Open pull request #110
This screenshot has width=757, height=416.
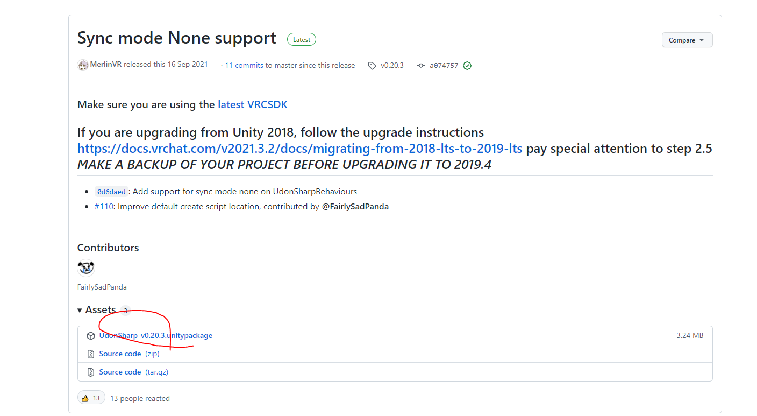tap(104, 206)
